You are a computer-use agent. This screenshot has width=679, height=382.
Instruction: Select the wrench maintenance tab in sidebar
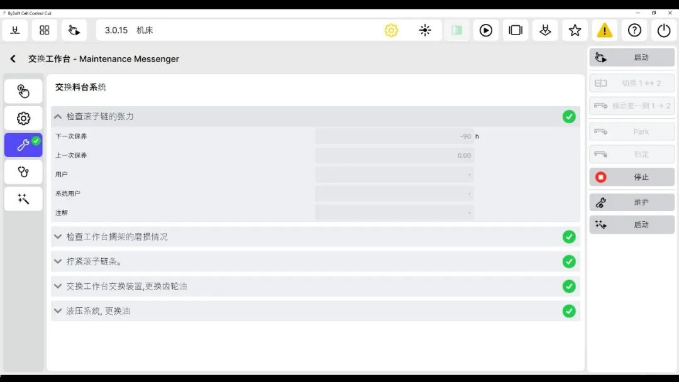pyautogui.click(x=23, y=145)
